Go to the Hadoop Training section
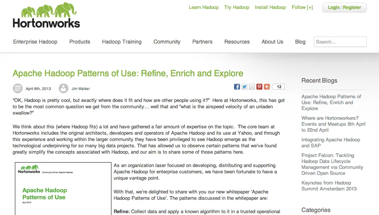The image size is (379, 215). (x=122, y=42)
